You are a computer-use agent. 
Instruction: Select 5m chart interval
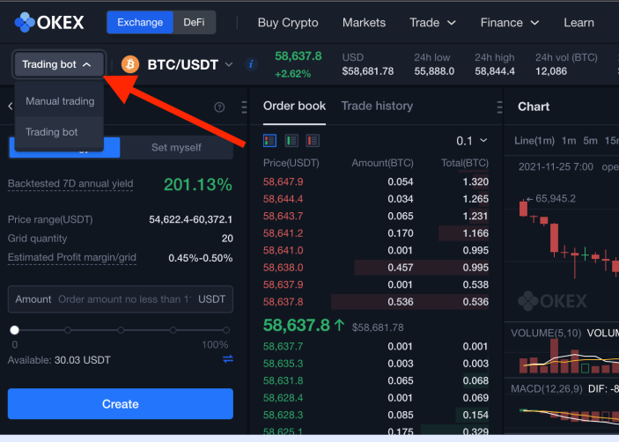590,141
